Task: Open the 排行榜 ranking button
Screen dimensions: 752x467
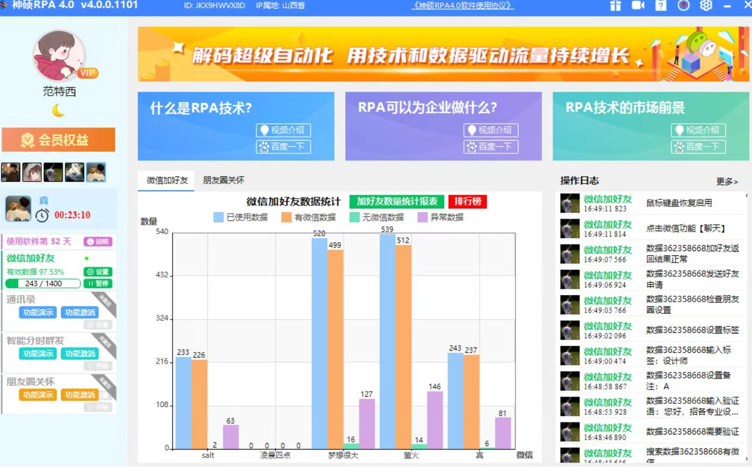Action: pos(468,202)
